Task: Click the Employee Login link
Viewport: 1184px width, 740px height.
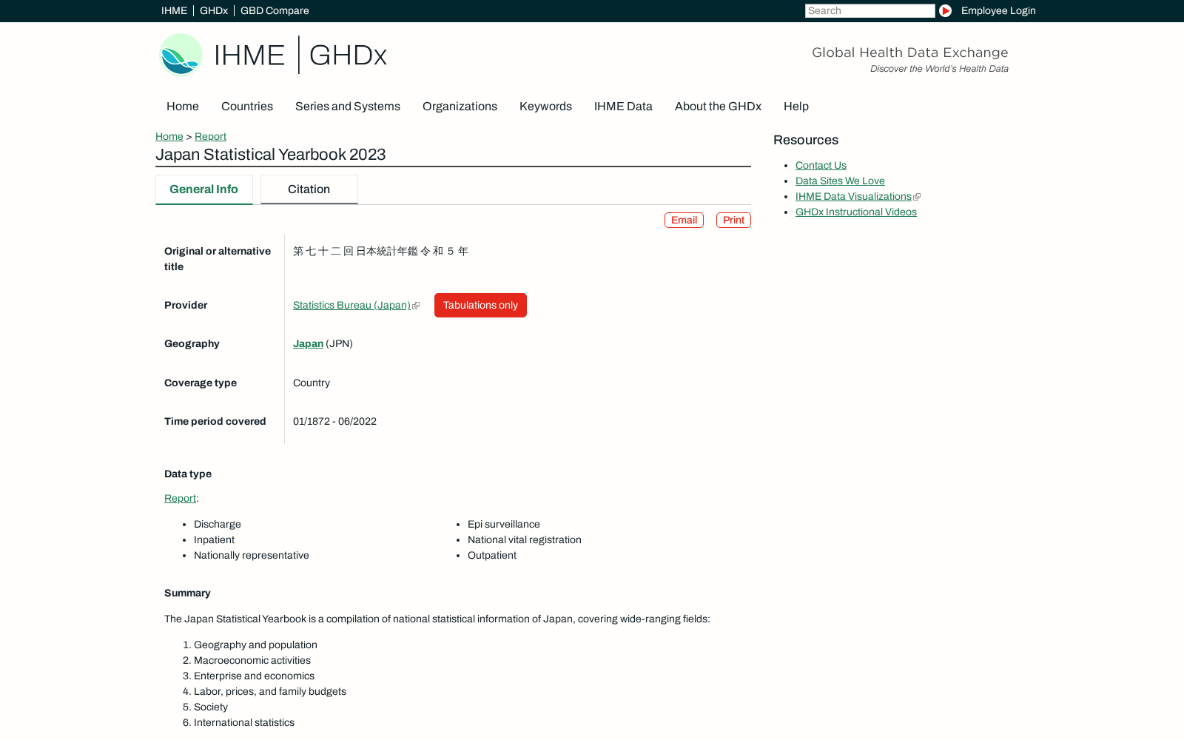Action: pos(998,10)
